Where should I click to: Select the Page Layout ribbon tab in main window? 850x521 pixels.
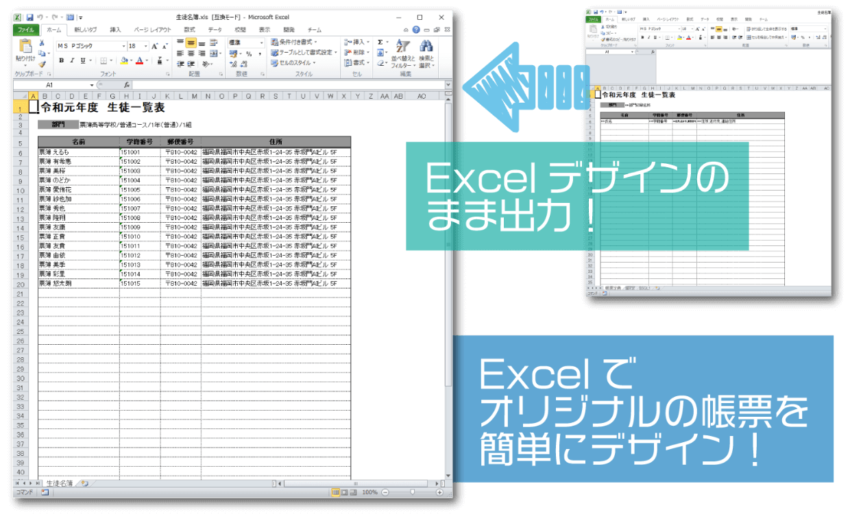(152, 30)
